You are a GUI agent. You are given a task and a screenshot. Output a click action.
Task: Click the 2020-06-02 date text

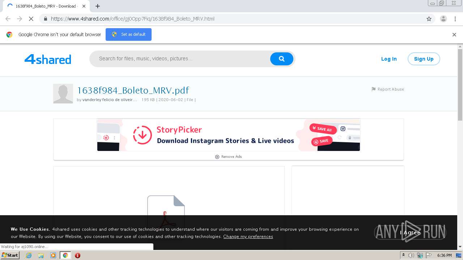(171, 100)
